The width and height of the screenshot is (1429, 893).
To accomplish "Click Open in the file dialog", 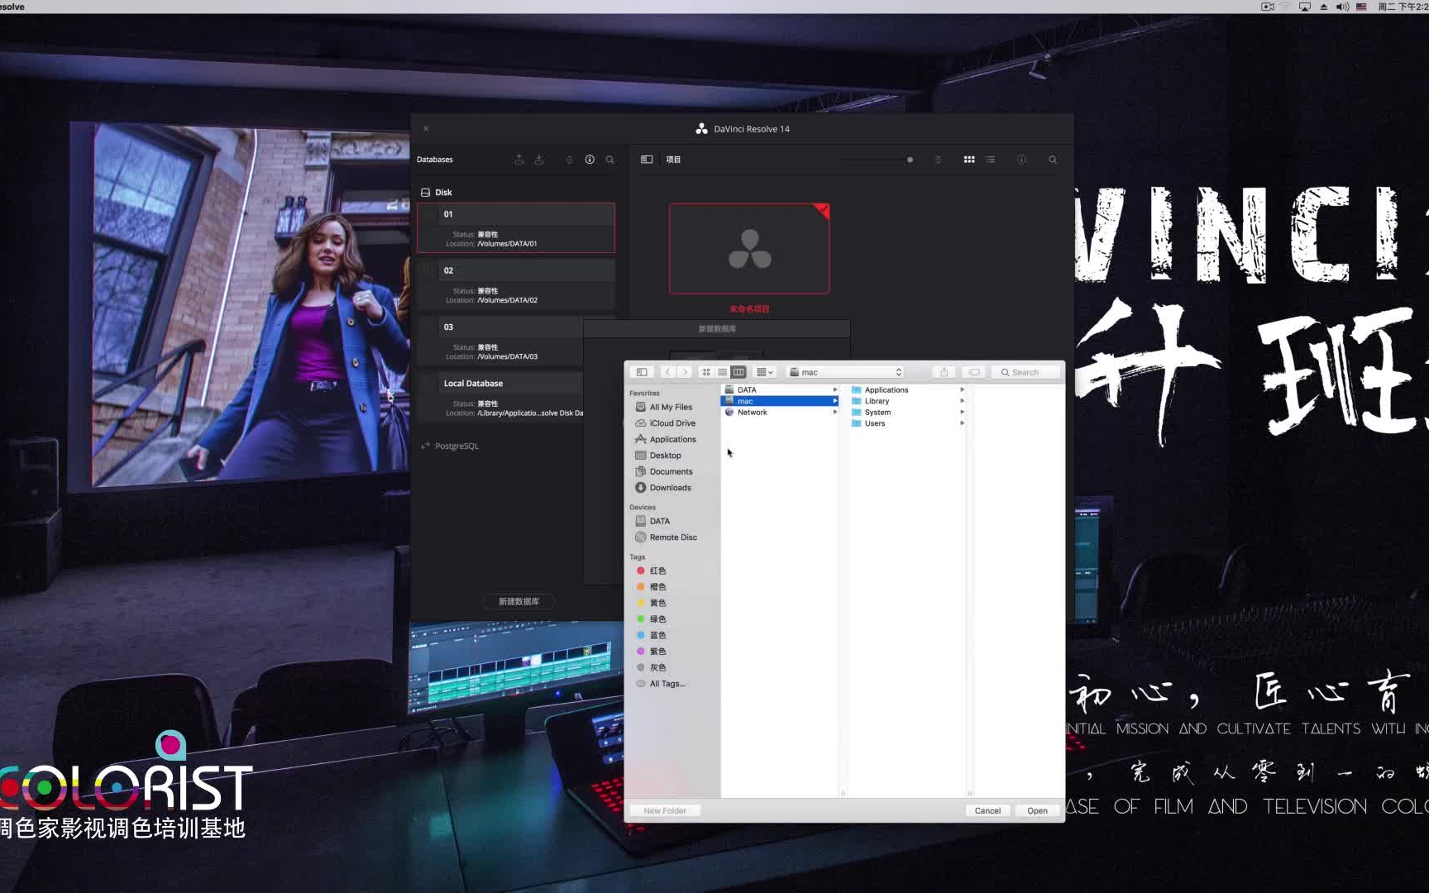I will point(1037,810).
